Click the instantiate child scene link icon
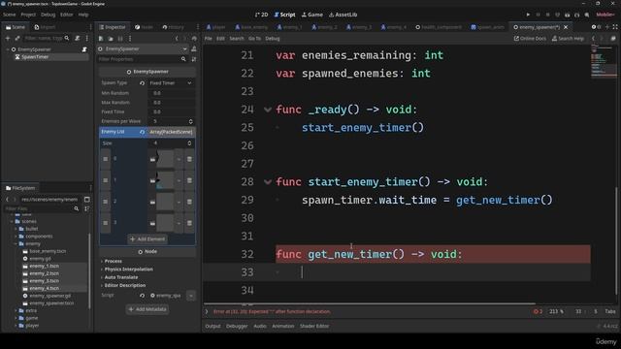The height and width of the screenshot is (349, 621). (17, 38)
